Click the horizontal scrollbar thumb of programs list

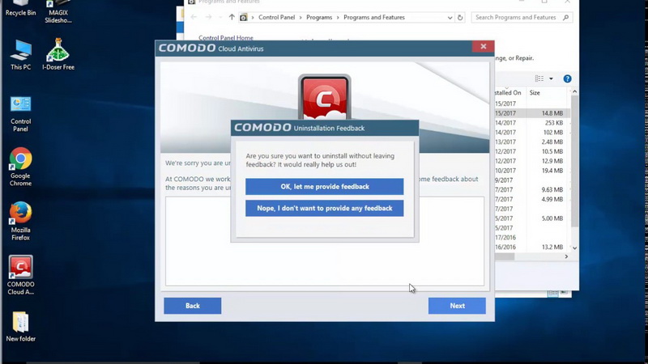pos(505,256)
